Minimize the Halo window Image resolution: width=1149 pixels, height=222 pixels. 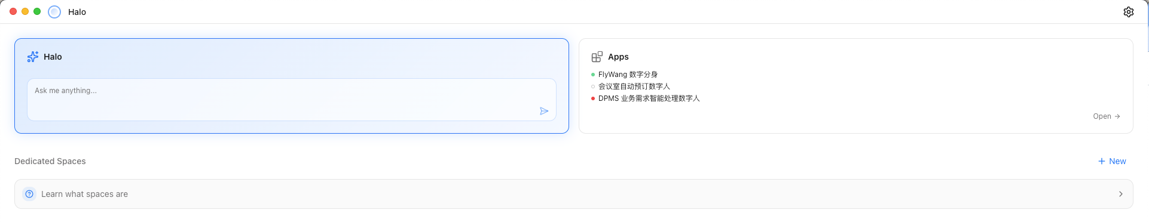[x=25, y=11]
